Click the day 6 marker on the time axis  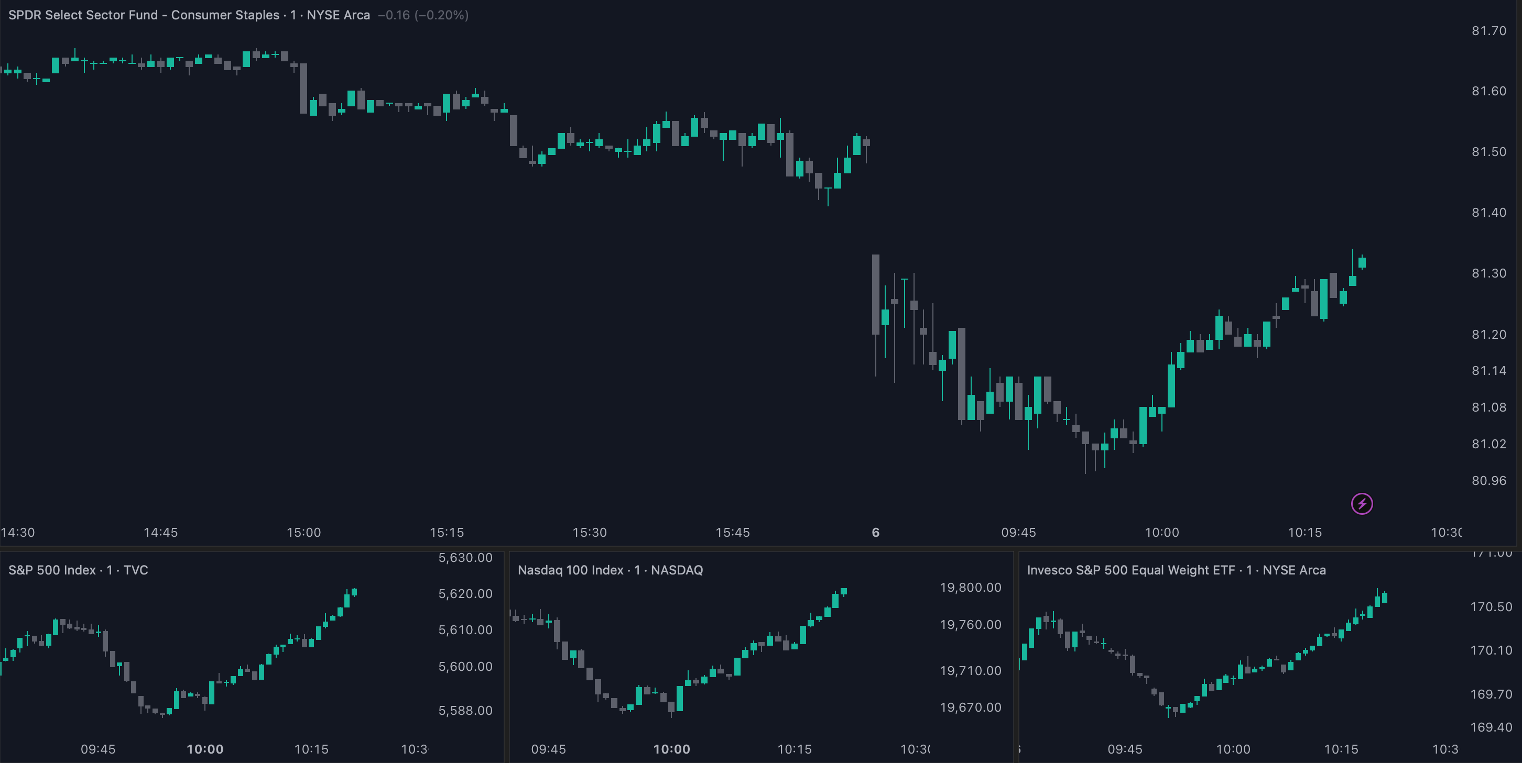click(x=876, y=533)
